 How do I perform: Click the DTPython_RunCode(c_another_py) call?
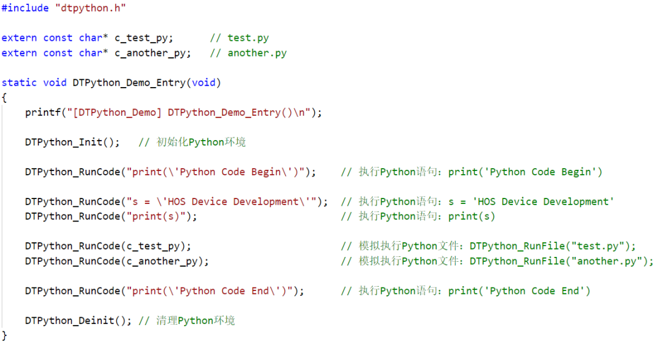pyautogui.click(x=116, y=261)
